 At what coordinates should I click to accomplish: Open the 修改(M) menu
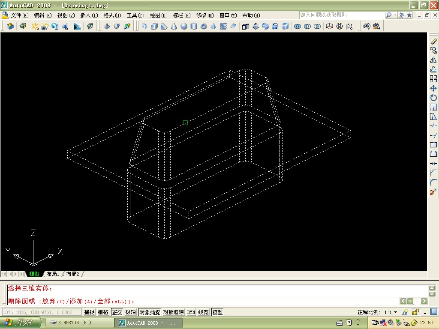click(x=204, y=15)
